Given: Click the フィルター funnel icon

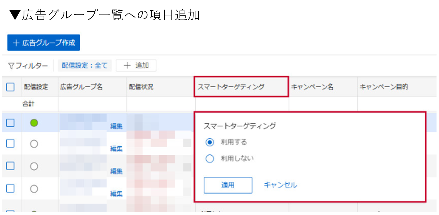Looking at the screenshot, I should (x=11, y=66).
